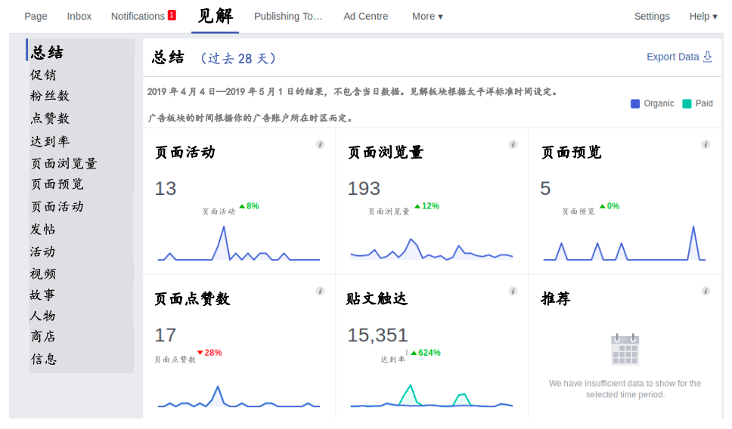The width and height of the screenshot is (732, 429).
Task: Click the Organic blue legend swatch
Action: 635,103
